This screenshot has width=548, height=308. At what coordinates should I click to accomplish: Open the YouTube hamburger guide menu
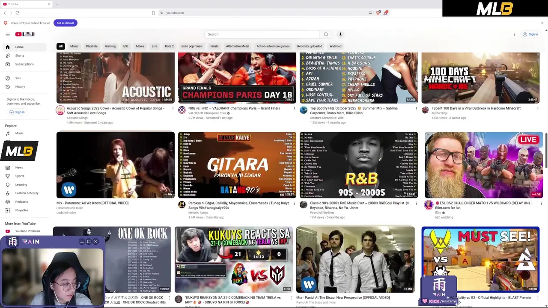tap(7, 34)
